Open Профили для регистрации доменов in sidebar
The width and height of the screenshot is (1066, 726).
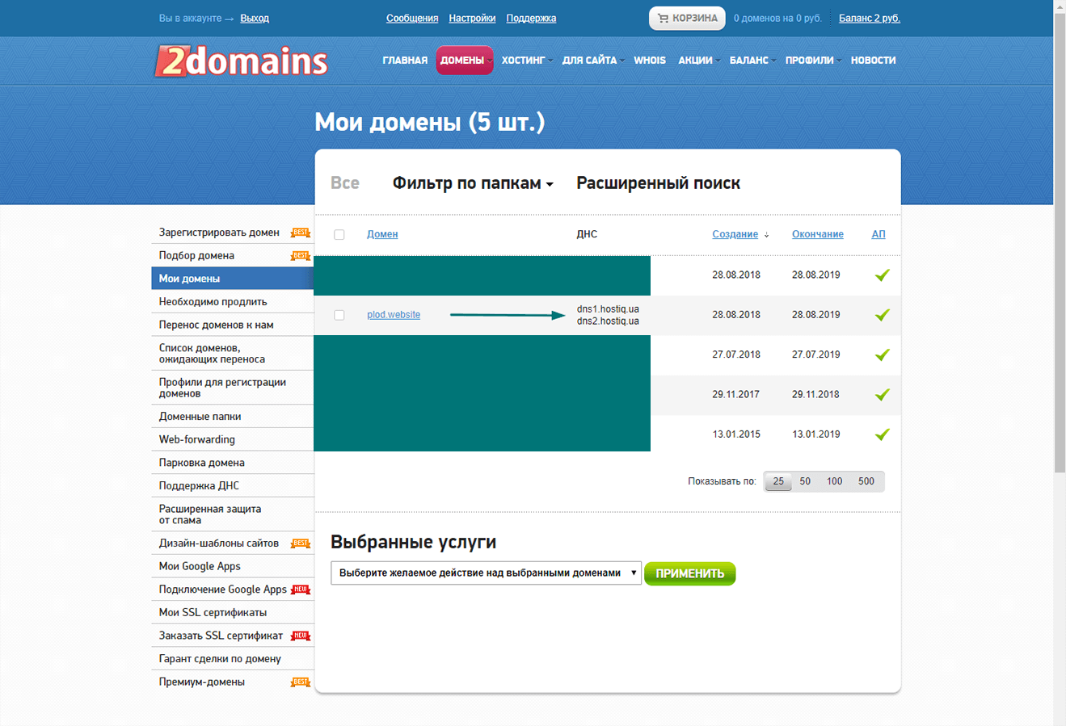pyautogui.click(x=222, y=388)
